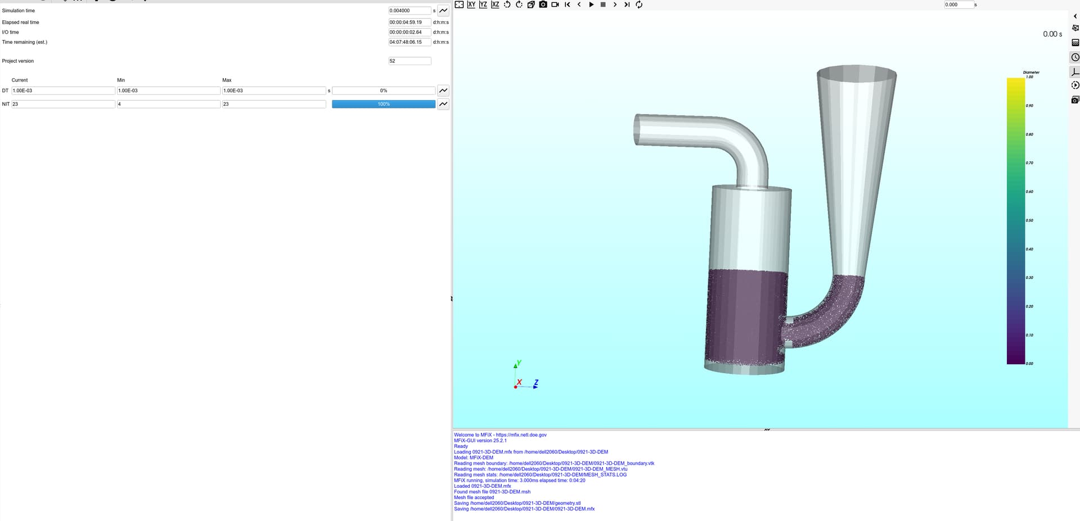Screen dimensions: 1080x521
Task: Switch to the XY plane view
Action: [x=471, y=4]
